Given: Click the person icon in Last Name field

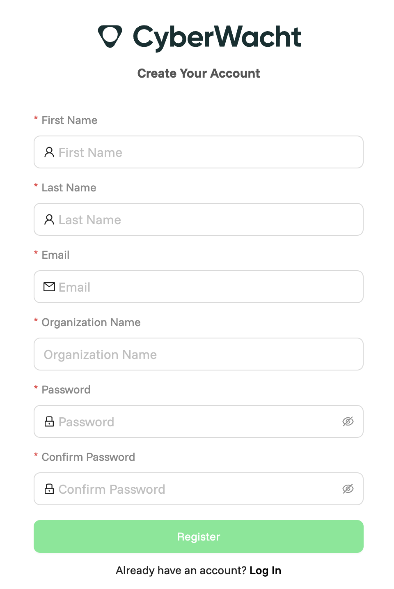Looking at the screenshot, I should pos(49,219).
